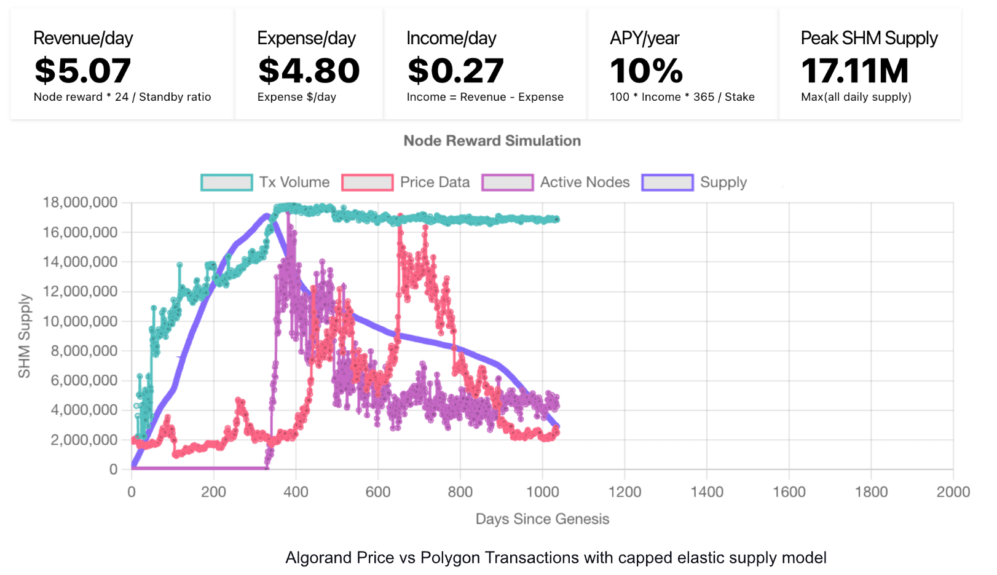Click the 17.11M supply value
Screen dimensions: 997x575
coord(855,71)
